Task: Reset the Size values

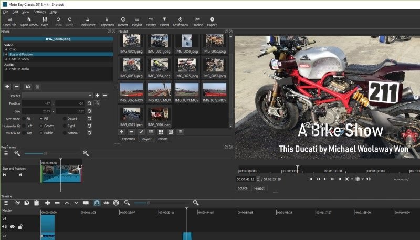Action: tap(89, 111)
